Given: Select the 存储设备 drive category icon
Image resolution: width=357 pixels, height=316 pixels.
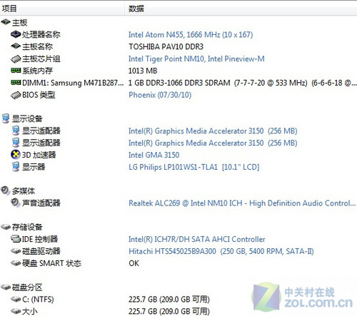Looking at the screenshot, I should (6, 227).
